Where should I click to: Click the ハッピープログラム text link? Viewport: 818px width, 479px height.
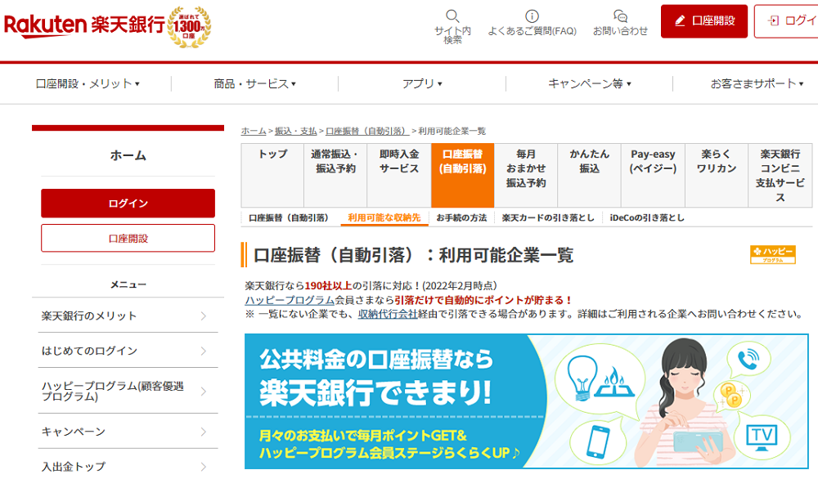click(290, 300)
